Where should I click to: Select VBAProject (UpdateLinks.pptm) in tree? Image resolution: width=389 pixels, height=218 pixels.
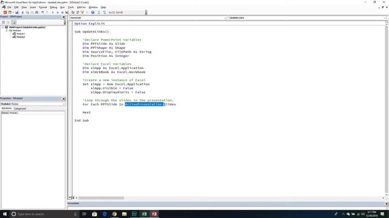coord(27,27)
